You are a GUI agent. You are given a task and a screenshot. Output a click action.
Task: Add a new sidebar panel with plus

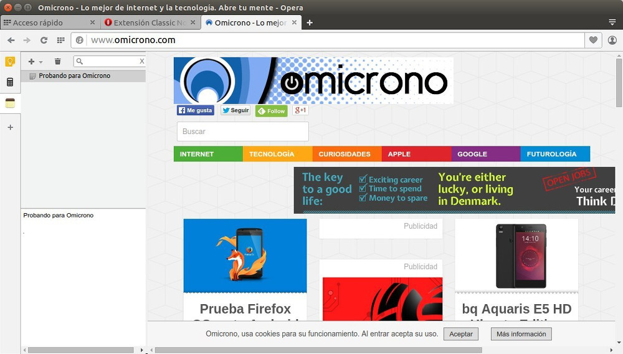click(10, 127)
